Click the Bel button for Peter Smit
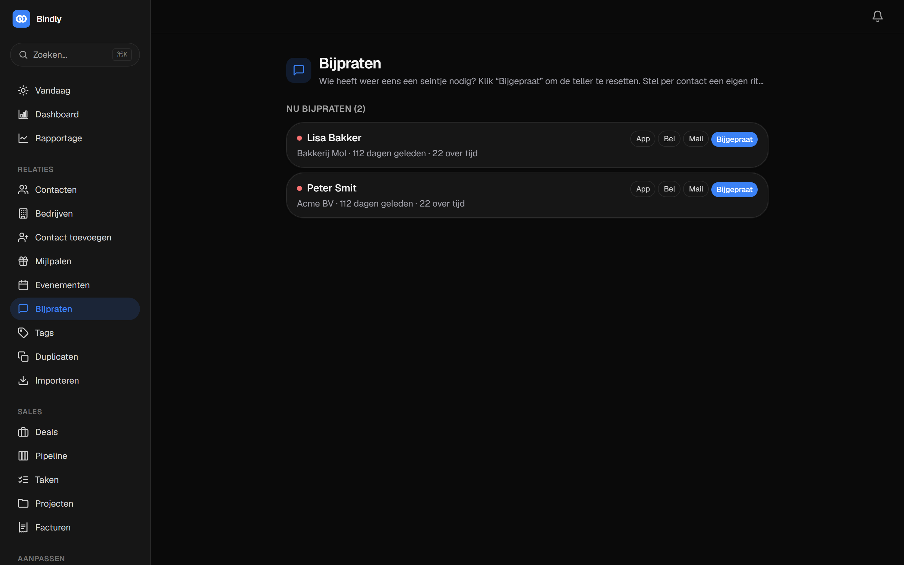904x565 pixels. tap(669, 189)
